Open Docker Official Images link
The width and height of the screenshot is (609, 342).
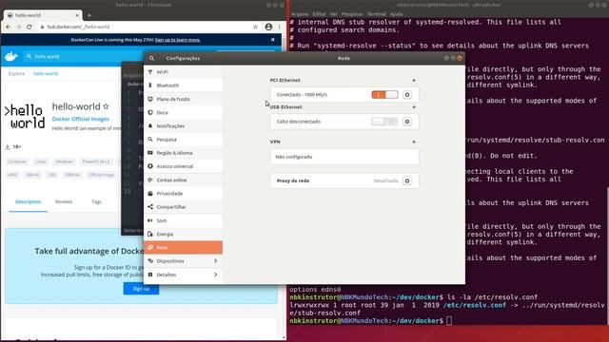(x=81, y=119)
